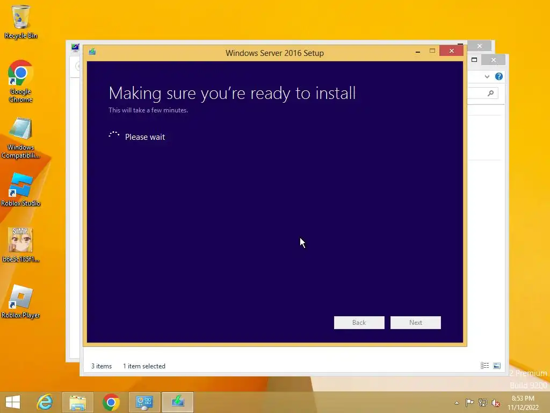550x413 pixels.
Task: Click the rearmost window's title icon
Action: coord(75,47)
